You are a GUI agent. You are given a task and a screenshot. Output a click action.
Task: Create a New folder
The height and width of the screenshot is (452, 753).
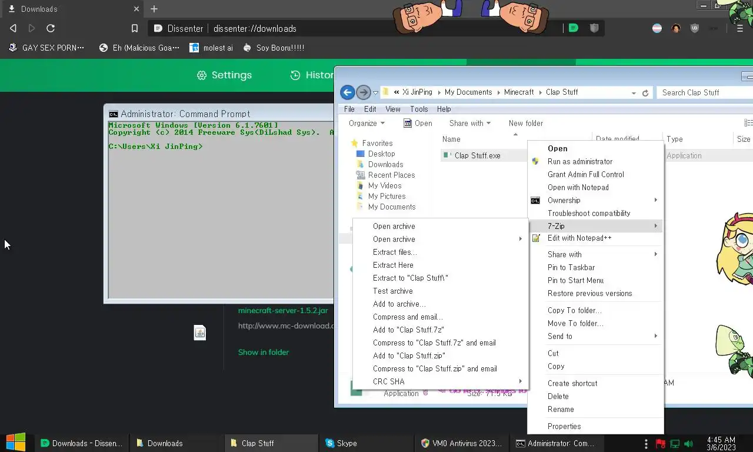pos(526,123)
